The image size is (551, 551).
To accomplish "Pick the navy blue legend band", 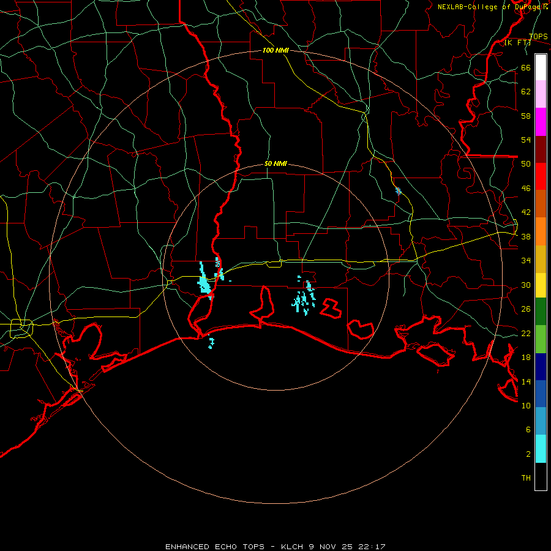I will [541, 367].
